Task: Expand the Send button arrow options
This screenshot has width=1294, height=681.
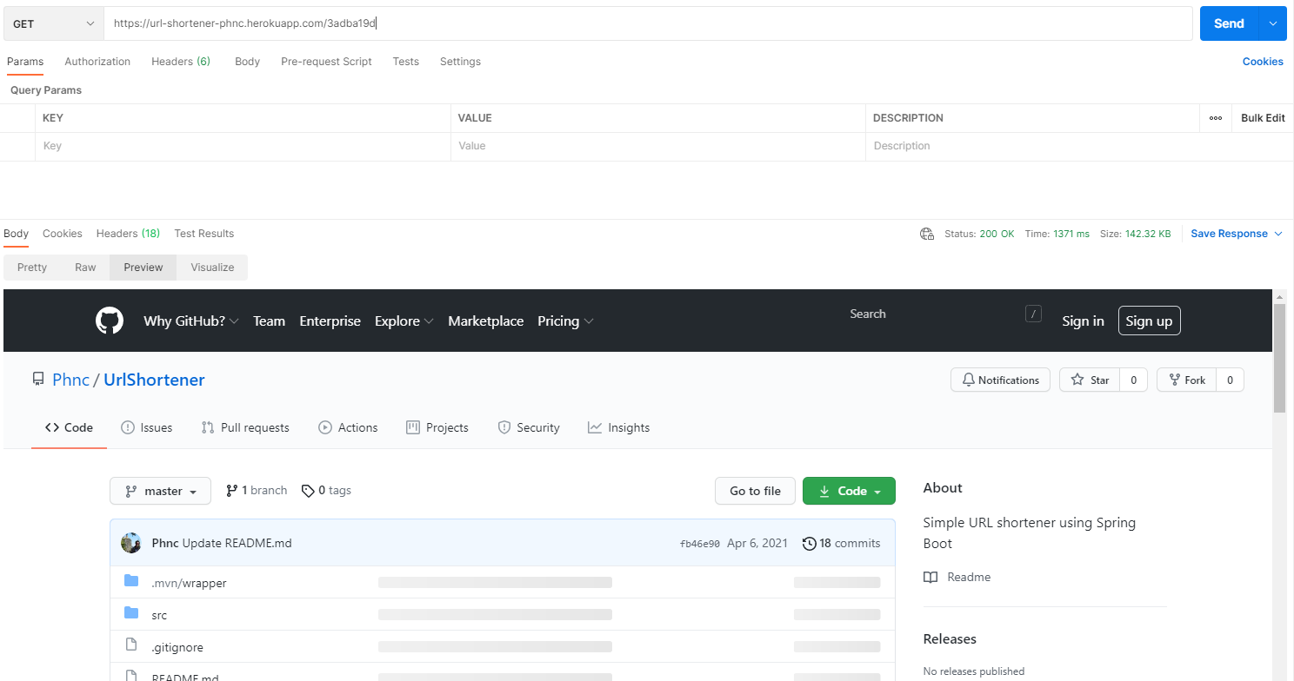Action: coord(1272,23)
